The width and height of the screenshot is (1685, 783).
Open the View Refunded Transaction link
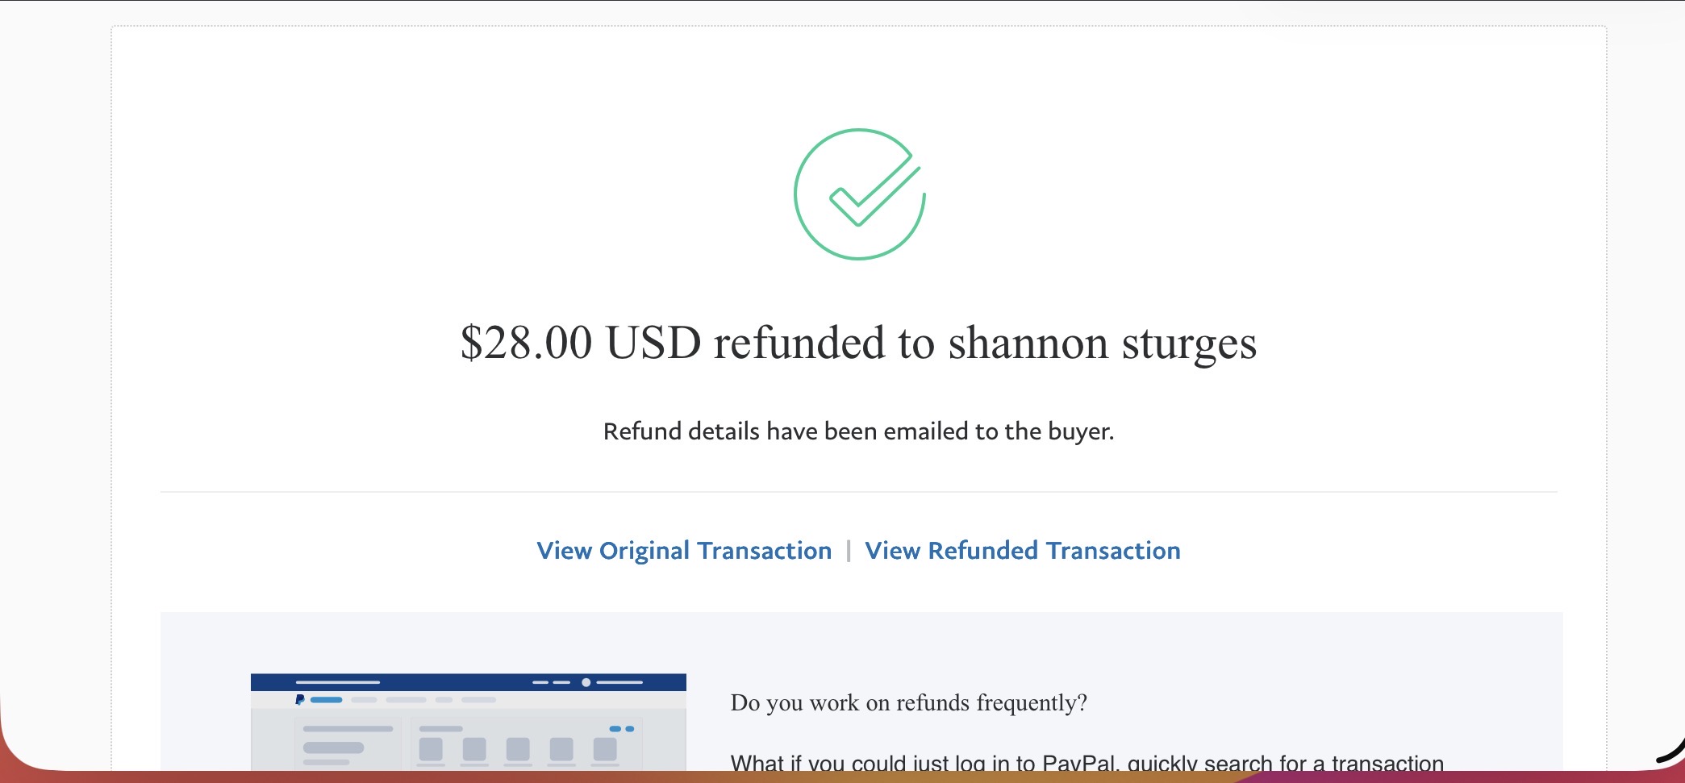click(1022, 551)
